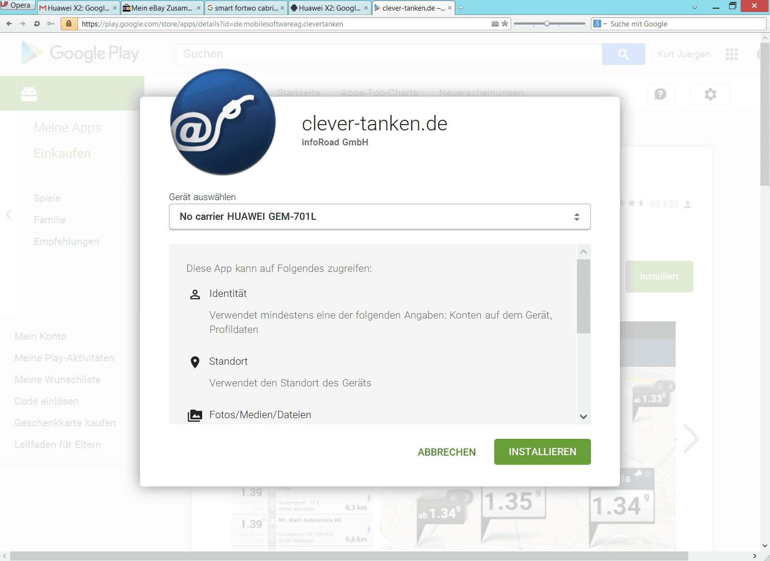The height and width of the screenshot is (561, 770).
Task: Click next screenshot chevron arrow
Action: click(x=692, y=438)
